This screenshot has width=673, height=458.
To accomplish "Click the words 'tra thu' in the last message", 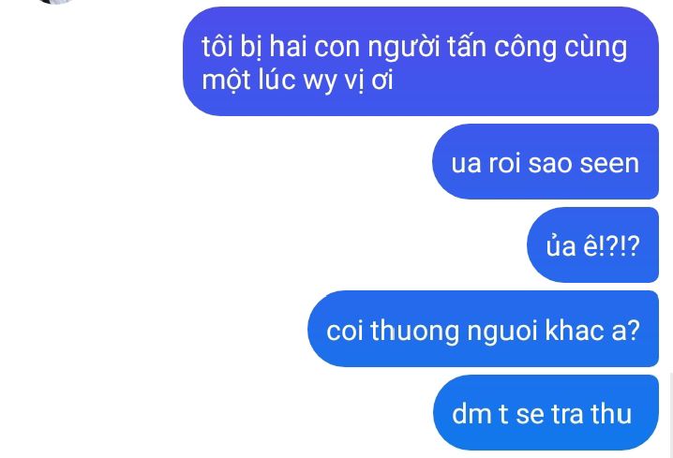I will 591,414.
